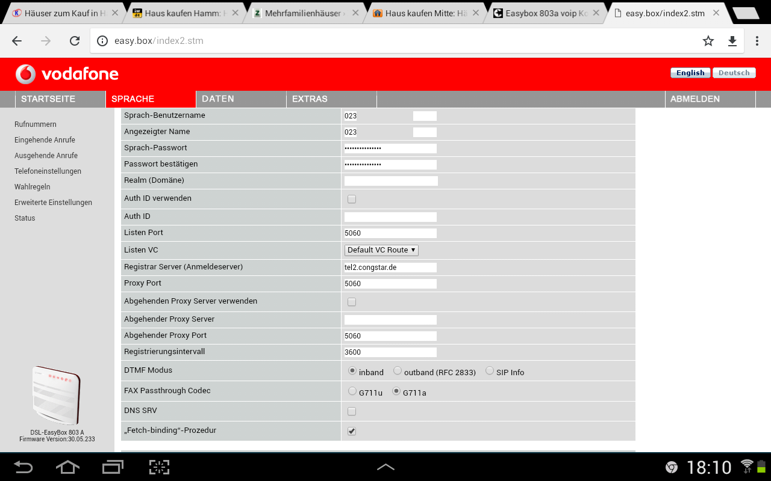Tap the Android home button
Screen dimensions: 771x481
(67, 467)
